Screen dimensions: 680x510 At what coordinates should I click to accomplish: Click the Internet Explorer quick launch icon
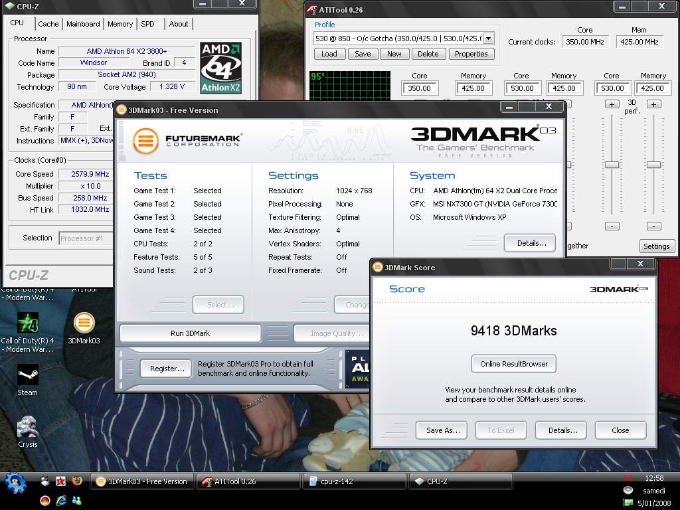coord(61,501)
